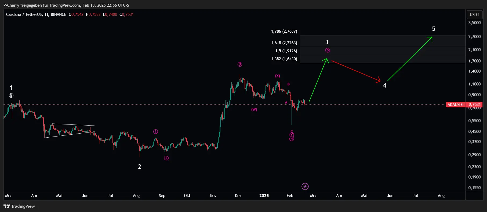The image size is (487, 212).
Task: Click the Cardano / TetherUS symbol title
Action: coord(36,14)
